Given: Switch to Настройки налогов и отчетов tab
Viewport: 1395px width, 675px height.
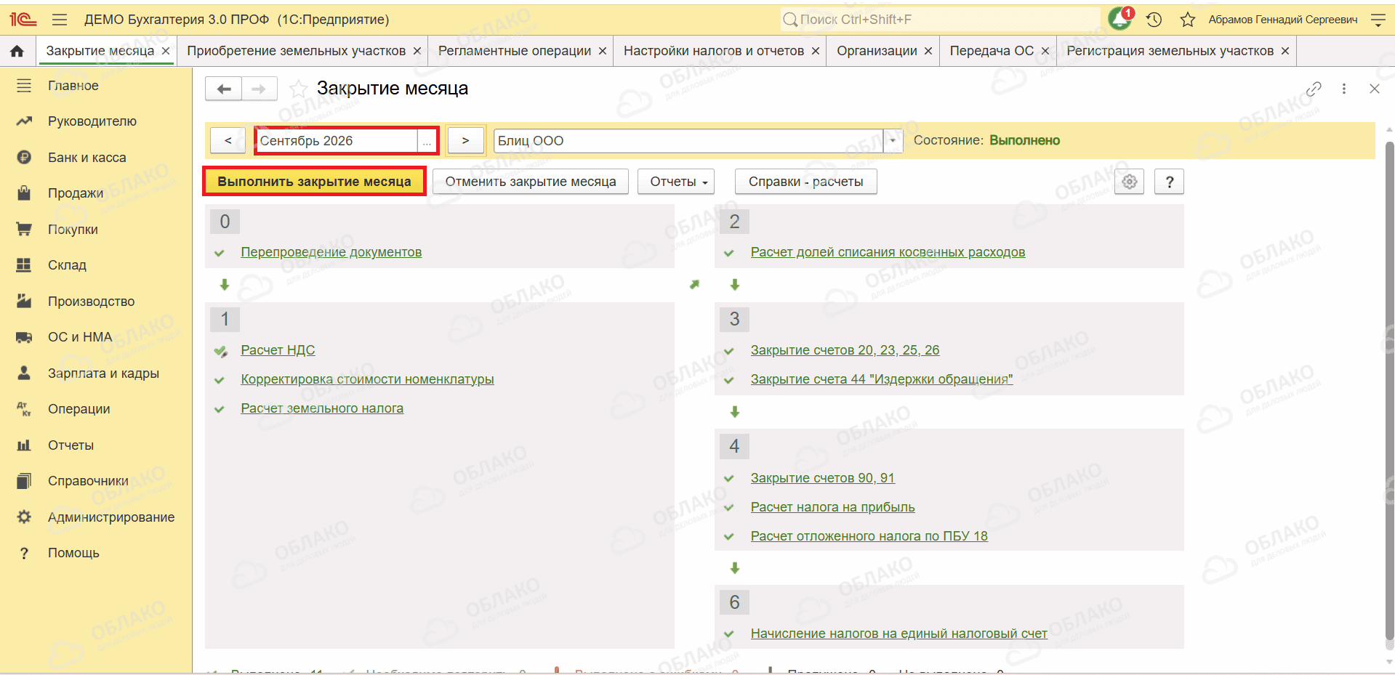Looking at the screenshot, I should click(714, 51).
